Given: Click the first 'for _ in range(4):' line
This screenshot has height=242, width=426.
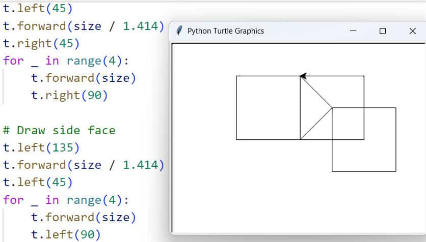Looking at the screenshot, I should (66, 60).
